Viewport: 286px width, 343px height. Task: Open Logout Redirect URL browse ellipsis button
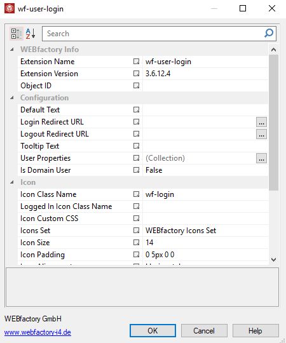tap(261, 134)
